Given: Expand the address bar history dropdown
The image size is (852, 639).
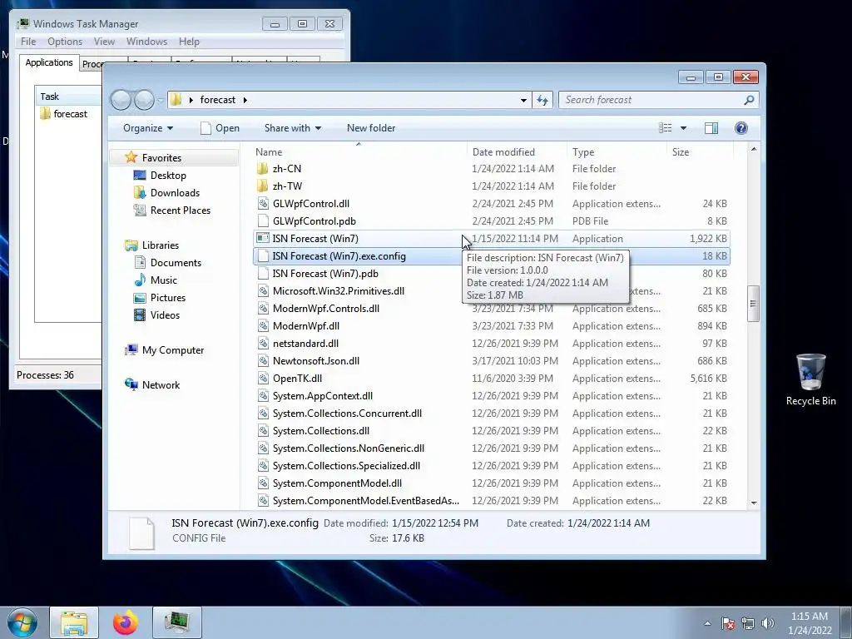Looking at the screenshot, I should 523,100.
